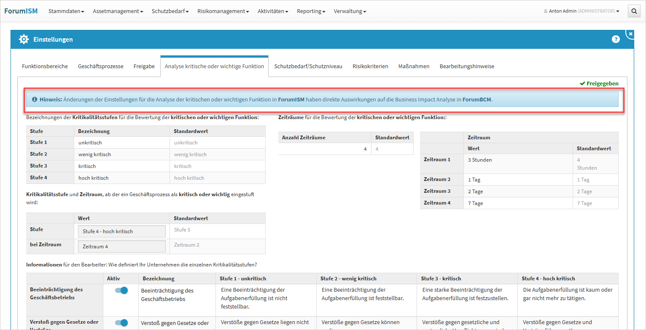This screenshot has height=330, width=646.
Task: Expand the Risikomanagement menu
Action: tap(223, 11)
